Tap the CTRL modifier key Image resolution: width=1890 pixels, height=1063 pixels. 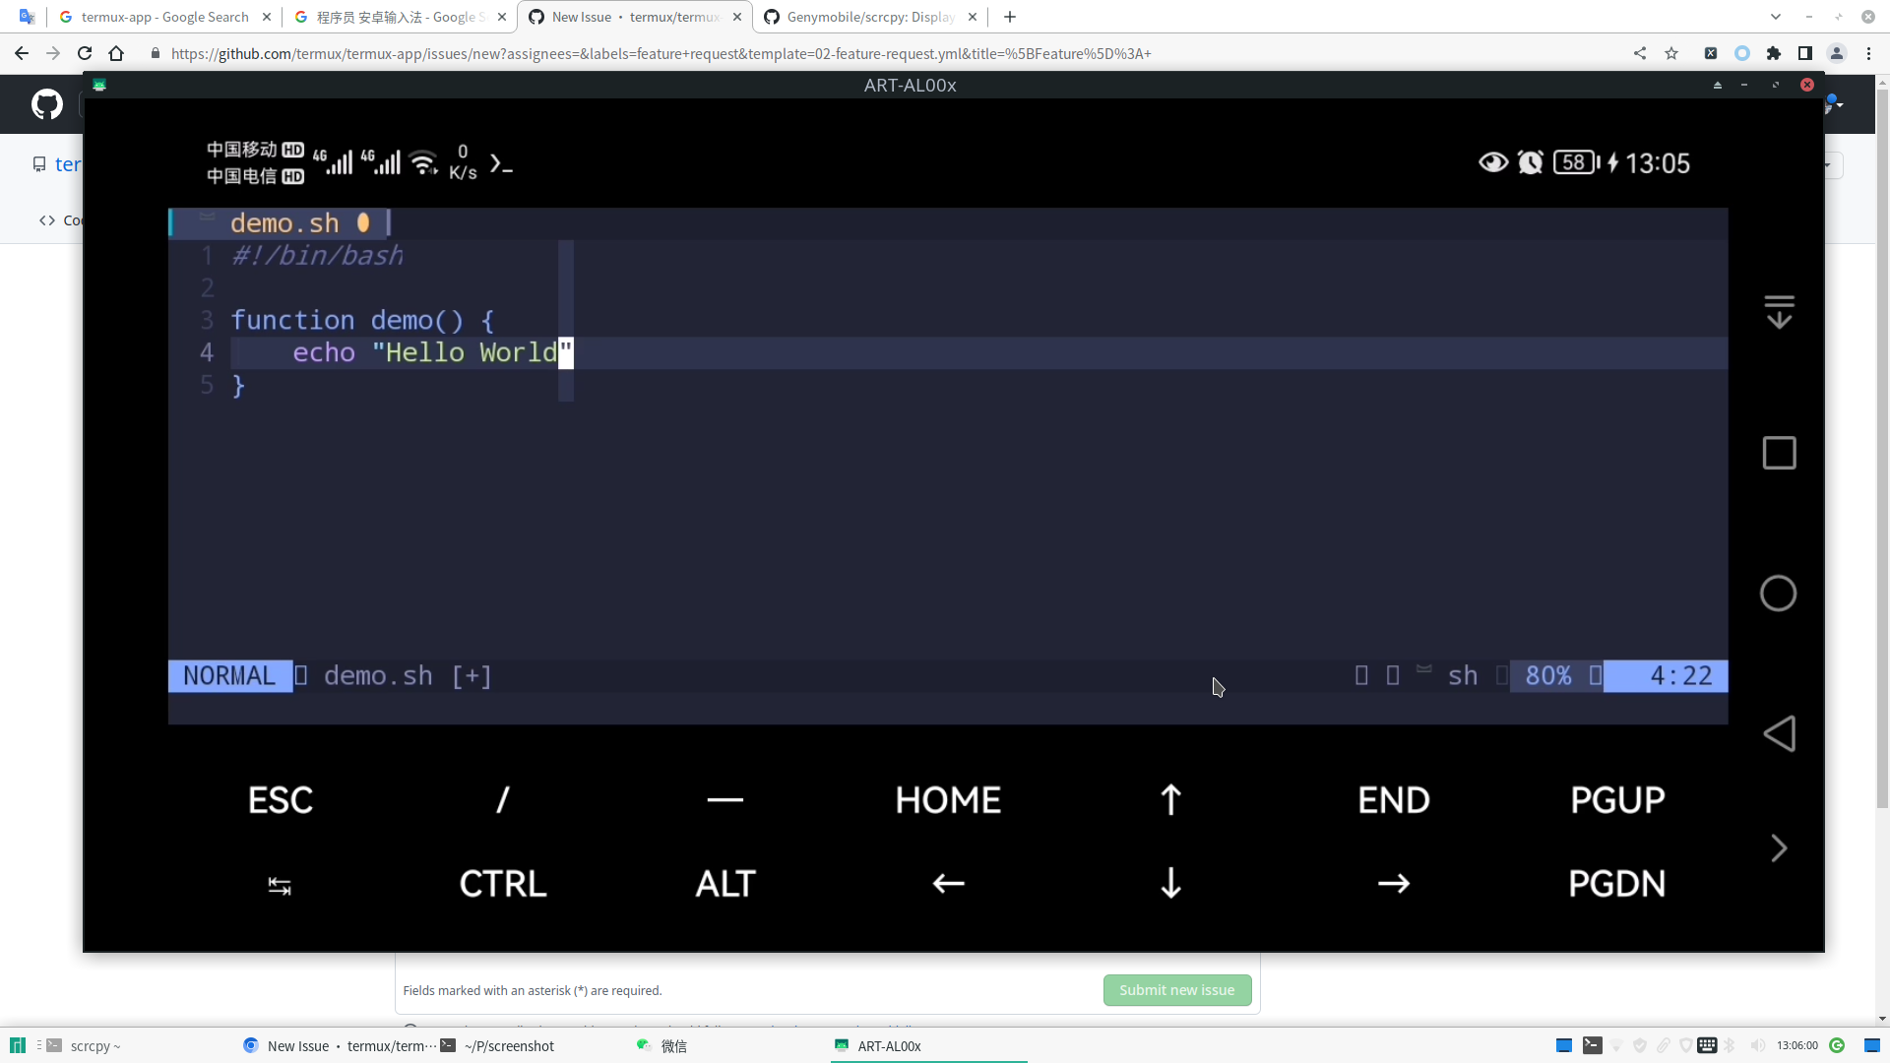(503, 884)
